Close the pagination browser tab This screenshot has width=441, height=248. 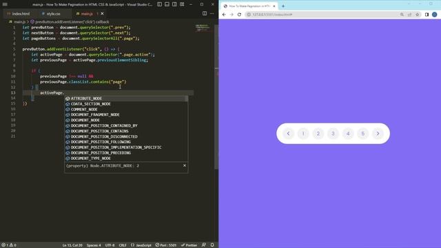[274, 6]
